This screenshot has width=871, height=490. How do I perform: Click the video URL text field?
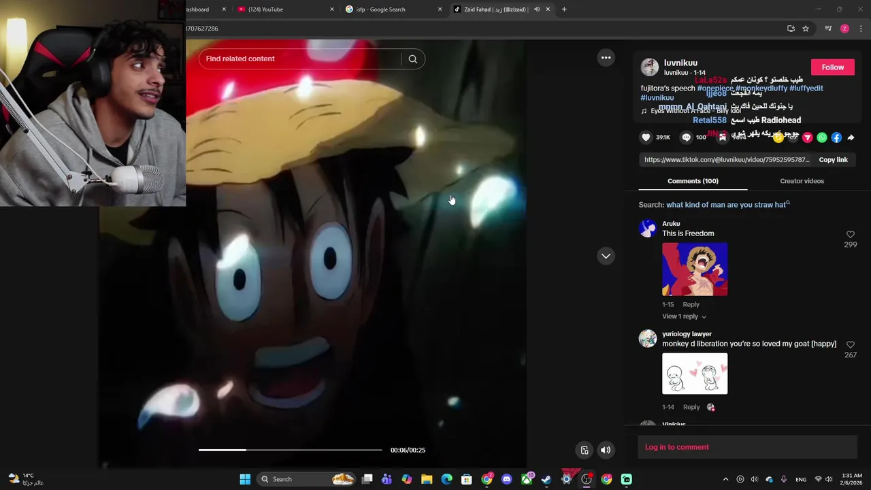727,160
